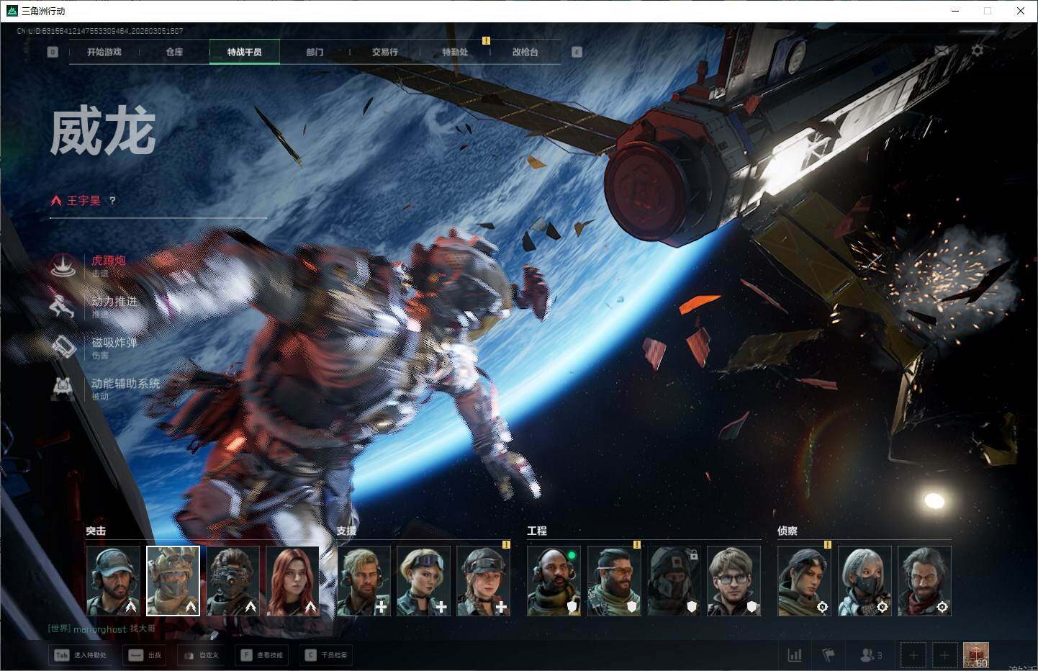Go to the 开始游戏 tab
This screenshot has width=1038, height=671.
(x=104, y=52)
